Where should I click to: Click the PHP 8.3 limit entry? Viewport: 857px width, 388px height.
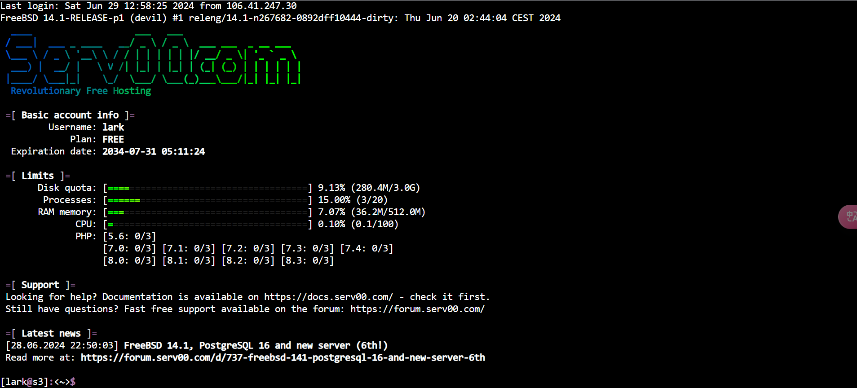307,260
